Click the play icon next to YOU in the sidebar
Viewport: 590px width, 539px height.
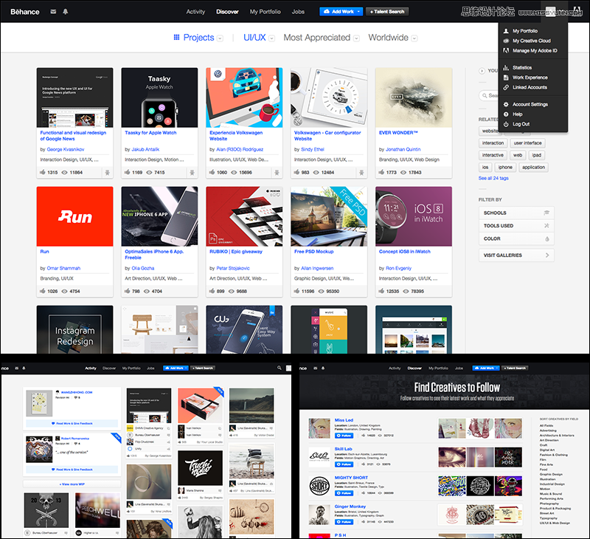[482, 70]
